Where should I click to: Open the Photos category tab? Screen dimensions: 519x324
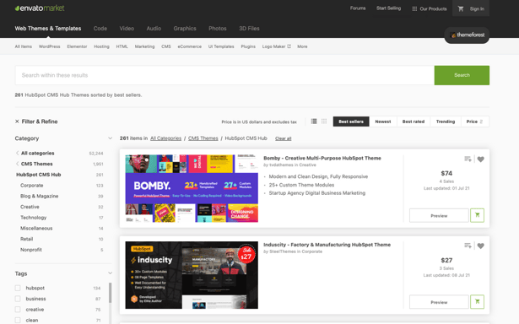pos(218,29)
